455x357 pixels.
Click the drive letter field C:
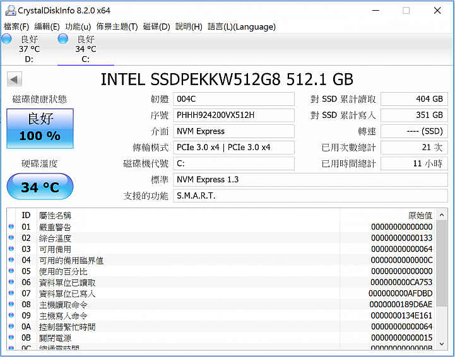coord(234,163)
